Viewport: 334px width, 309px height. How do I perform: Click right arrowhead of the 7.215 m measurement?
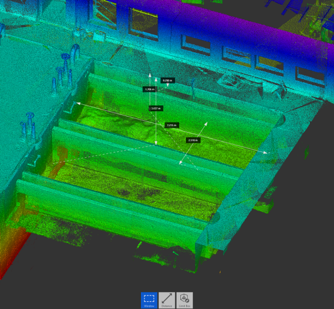click(x=265, y=152)
